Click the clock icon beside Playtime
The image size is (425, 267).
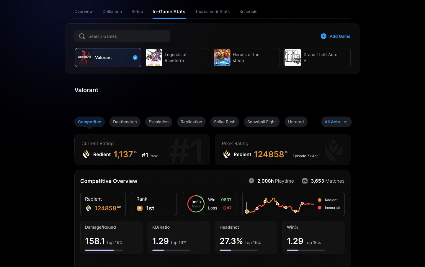[251, 181]
